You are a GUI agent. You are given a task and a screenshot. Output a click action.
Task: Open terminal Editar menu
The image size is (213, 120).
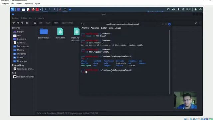click(x=104, y=28)
